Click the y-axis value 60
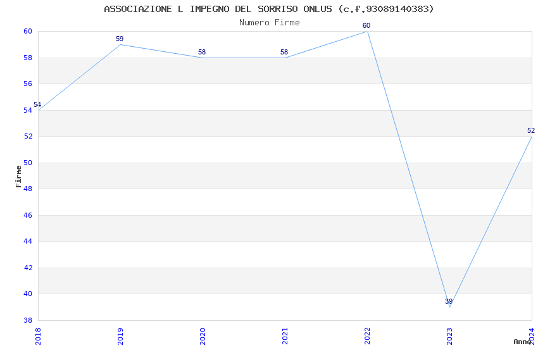Screen dimensions: 538x348 coord(28,31)
